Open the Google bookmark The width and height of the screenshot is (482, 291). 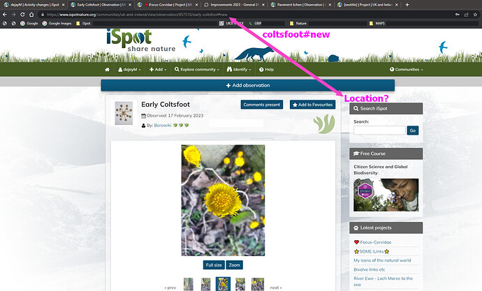pyautogui.click(x=29, y=23)
